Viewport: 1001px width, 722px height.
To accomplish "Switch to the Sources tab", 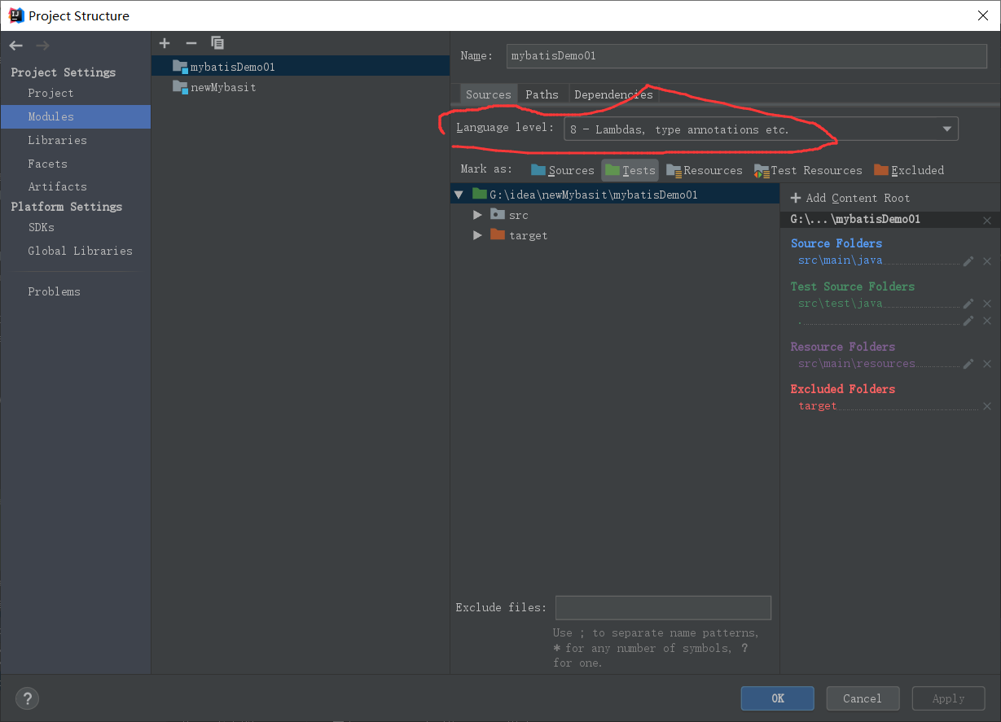I will (488, 94).
